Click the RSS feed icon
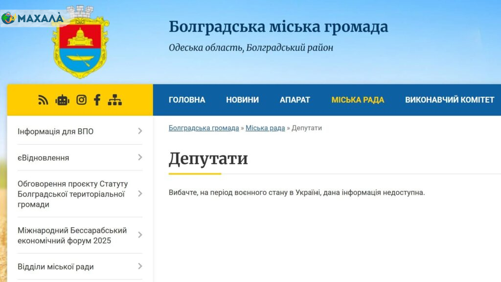The image size is (501, 282). (x=44, y=100)
